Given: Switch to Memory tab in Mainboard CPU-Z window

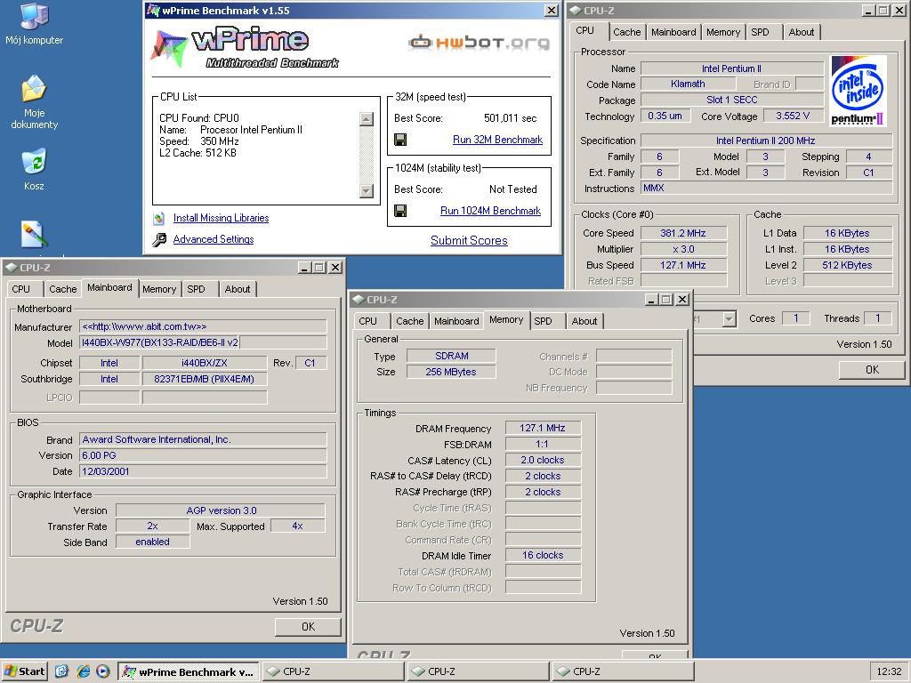Looking at the screenshot, I should tap(159, 289).
